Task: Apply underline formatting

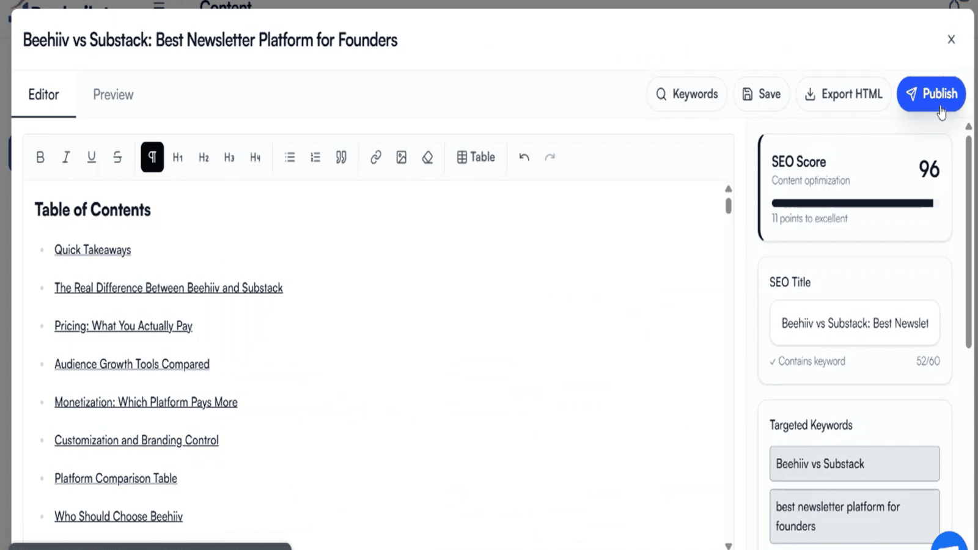Action: pyautogui.click(x=92, y=157)
